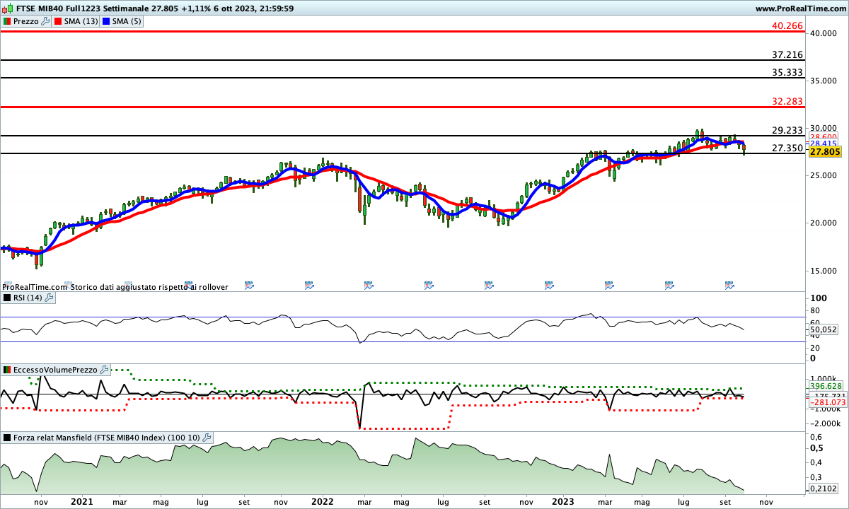This screenshot has height=509, width=849.
Task: Click the blue 28.415 SMA value tag
Action: [x=824, y=144]
